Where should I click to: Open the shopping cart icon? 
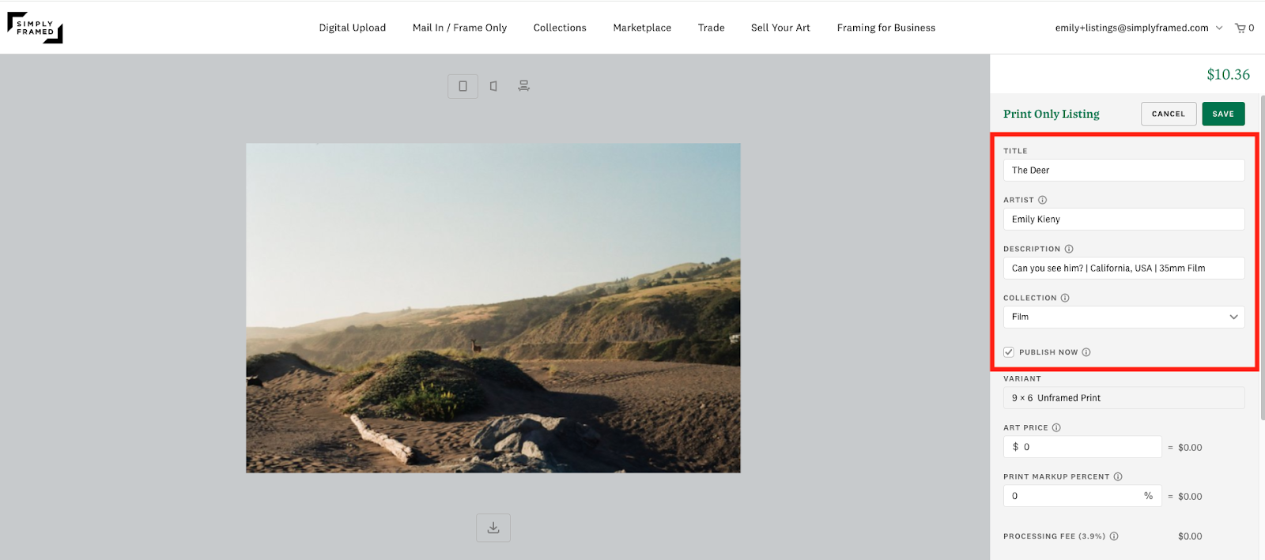pyautogui.click(x=1240, y=28)
